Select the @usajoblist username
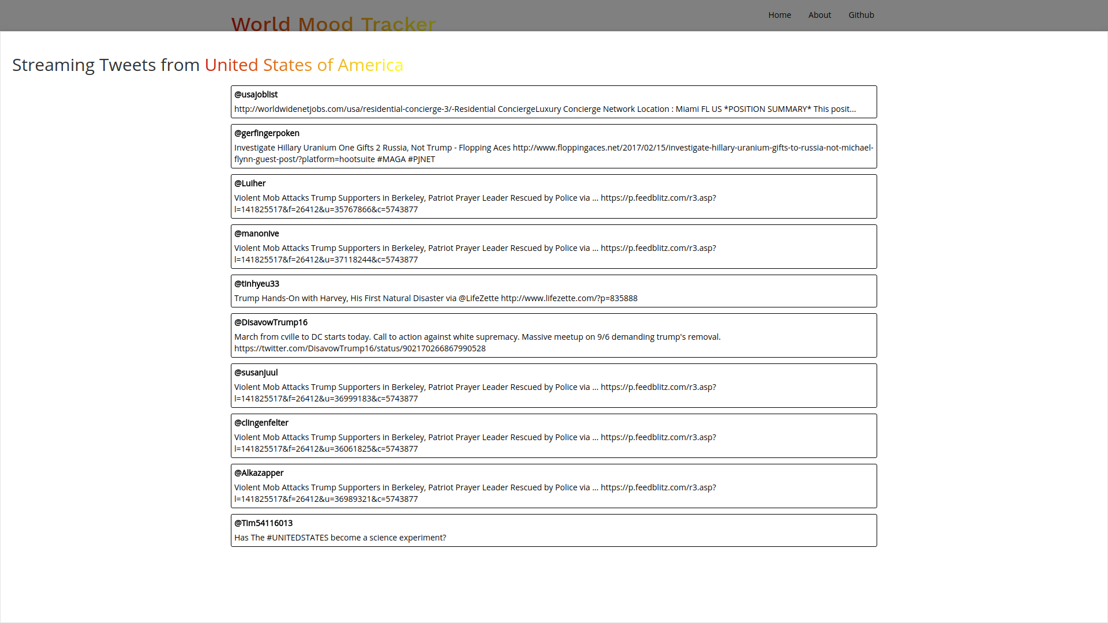Image resolution: width=1108 pixels, height=623 pixels. tap(256, 95)
